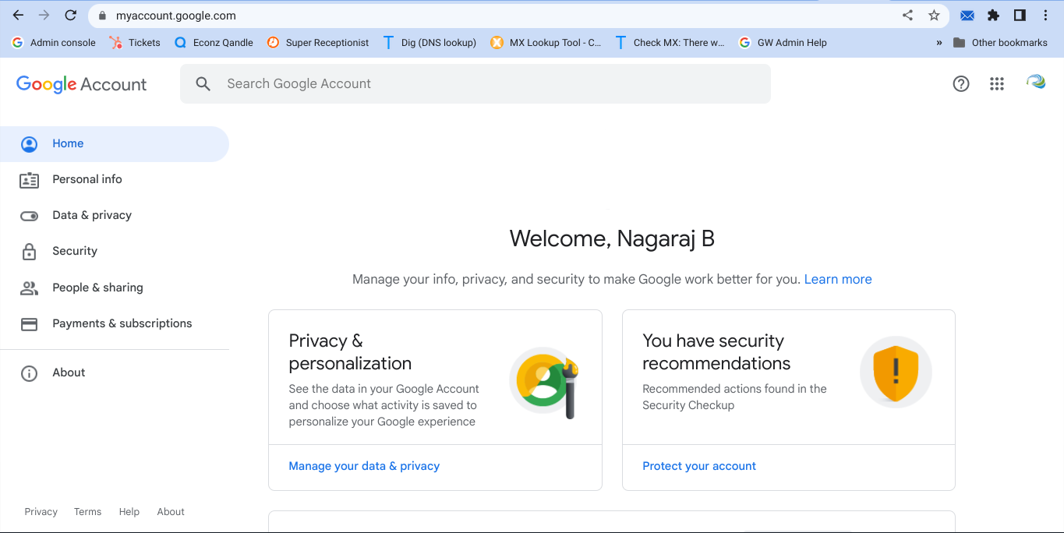Image resolution: width=1064 pixels, height=533 pixels.
Task: Open the mail extension icon
Action: point(967,15)
